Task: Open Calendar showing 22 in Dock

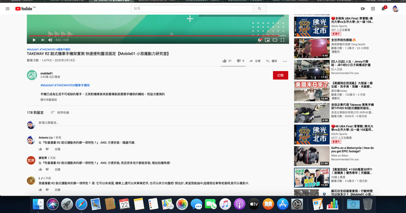Action: pos(125,204)
